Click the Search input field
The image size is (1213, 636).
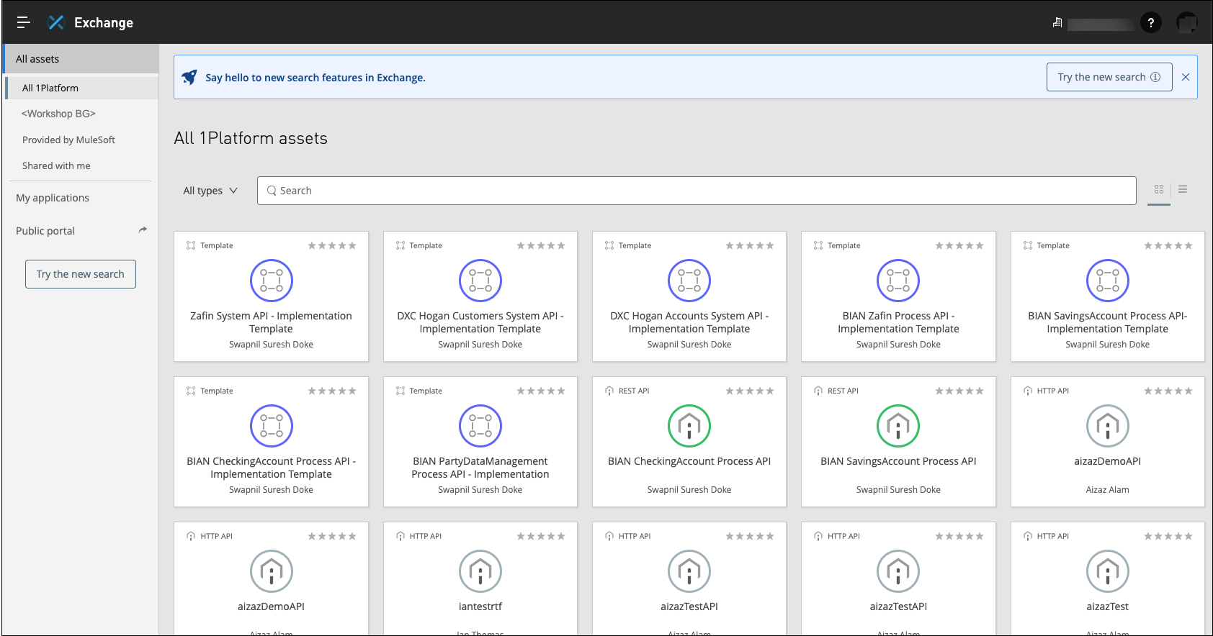(697, 191)
